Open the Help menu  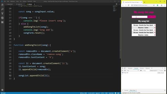point(34,1)
